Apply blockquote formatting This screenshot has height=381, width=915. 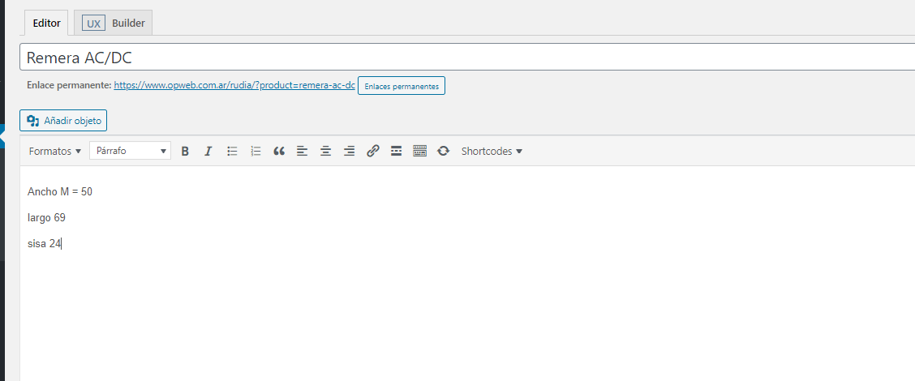(279, 151)
